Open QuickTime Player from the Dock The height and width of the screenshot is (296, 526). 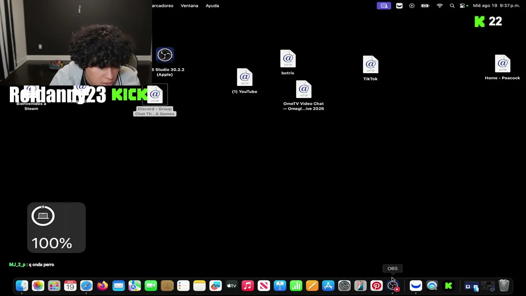[x=432, y=285]
